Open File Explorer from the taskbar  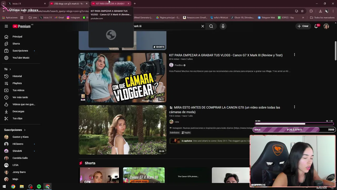coord(22,187)
